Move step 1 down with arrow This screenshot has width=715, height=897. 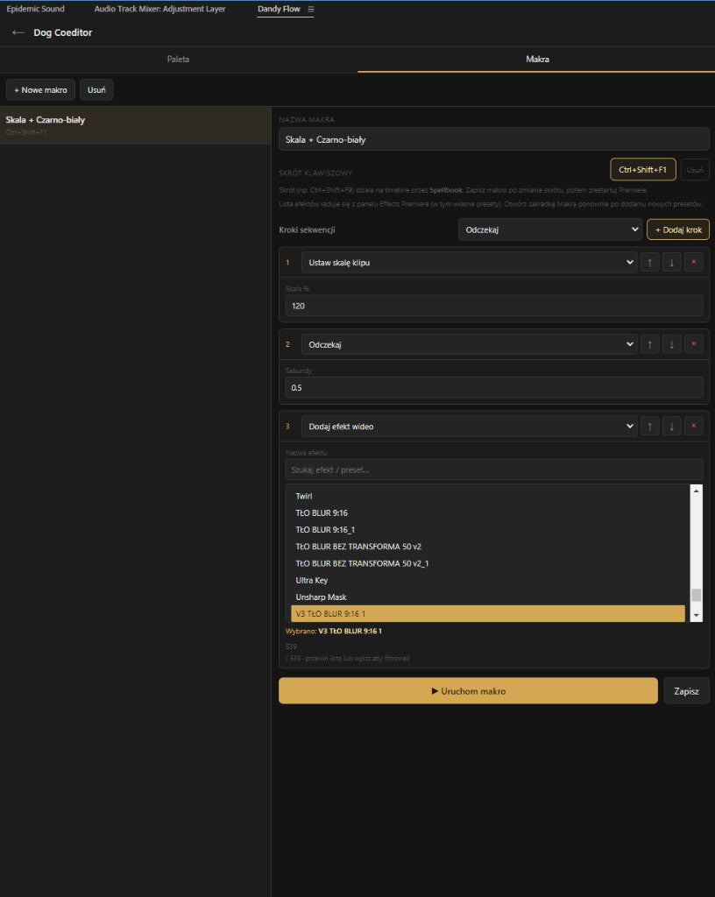point(671,263)
